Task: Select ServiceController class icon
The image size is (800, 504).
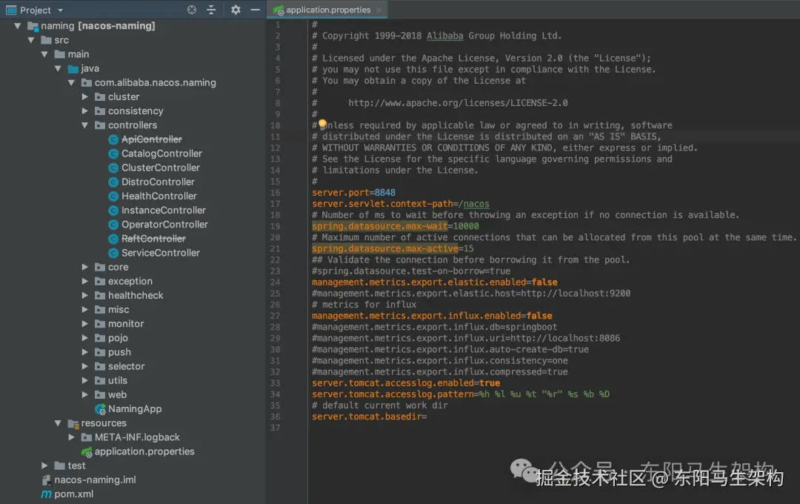Action: coord(113,253)
